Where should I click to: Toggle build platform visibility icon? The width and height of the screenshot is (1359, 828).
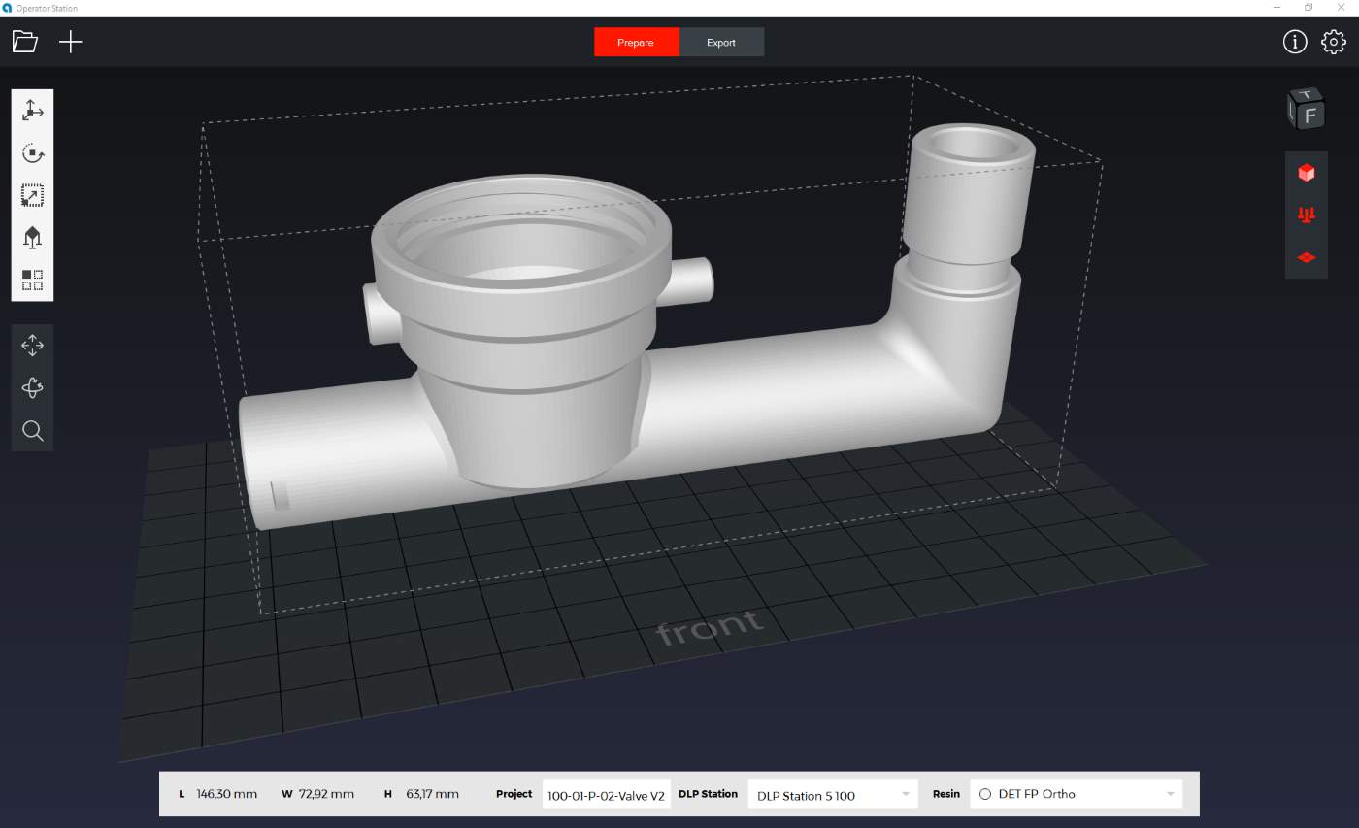click(x=1306, y=257)
